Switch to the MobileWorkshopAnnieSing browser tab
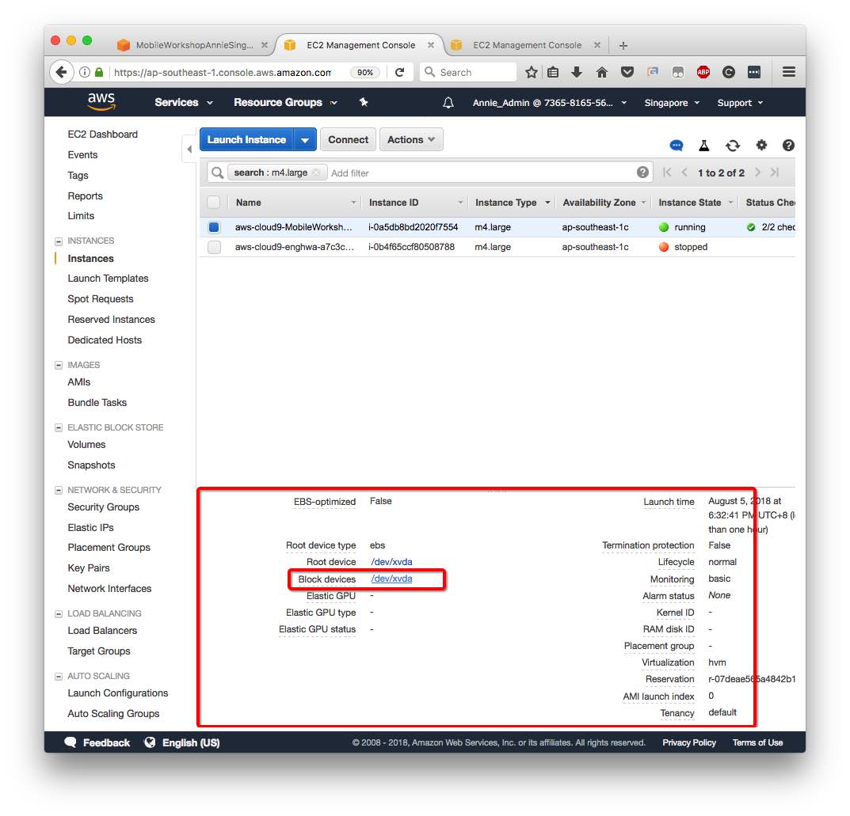 [193, 45]
